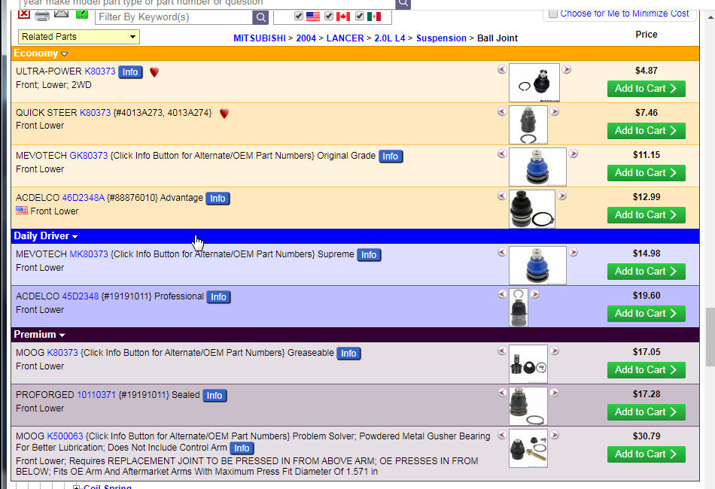Show next image for MOOG K500063
Screen dimensions: 715x489
point(555,435)
